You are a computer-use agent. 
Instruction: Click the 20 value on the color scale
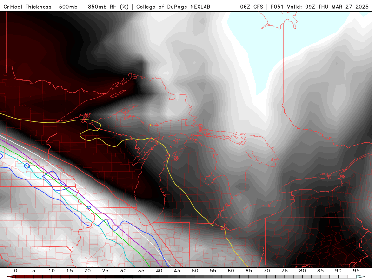(x=87, y=271)
